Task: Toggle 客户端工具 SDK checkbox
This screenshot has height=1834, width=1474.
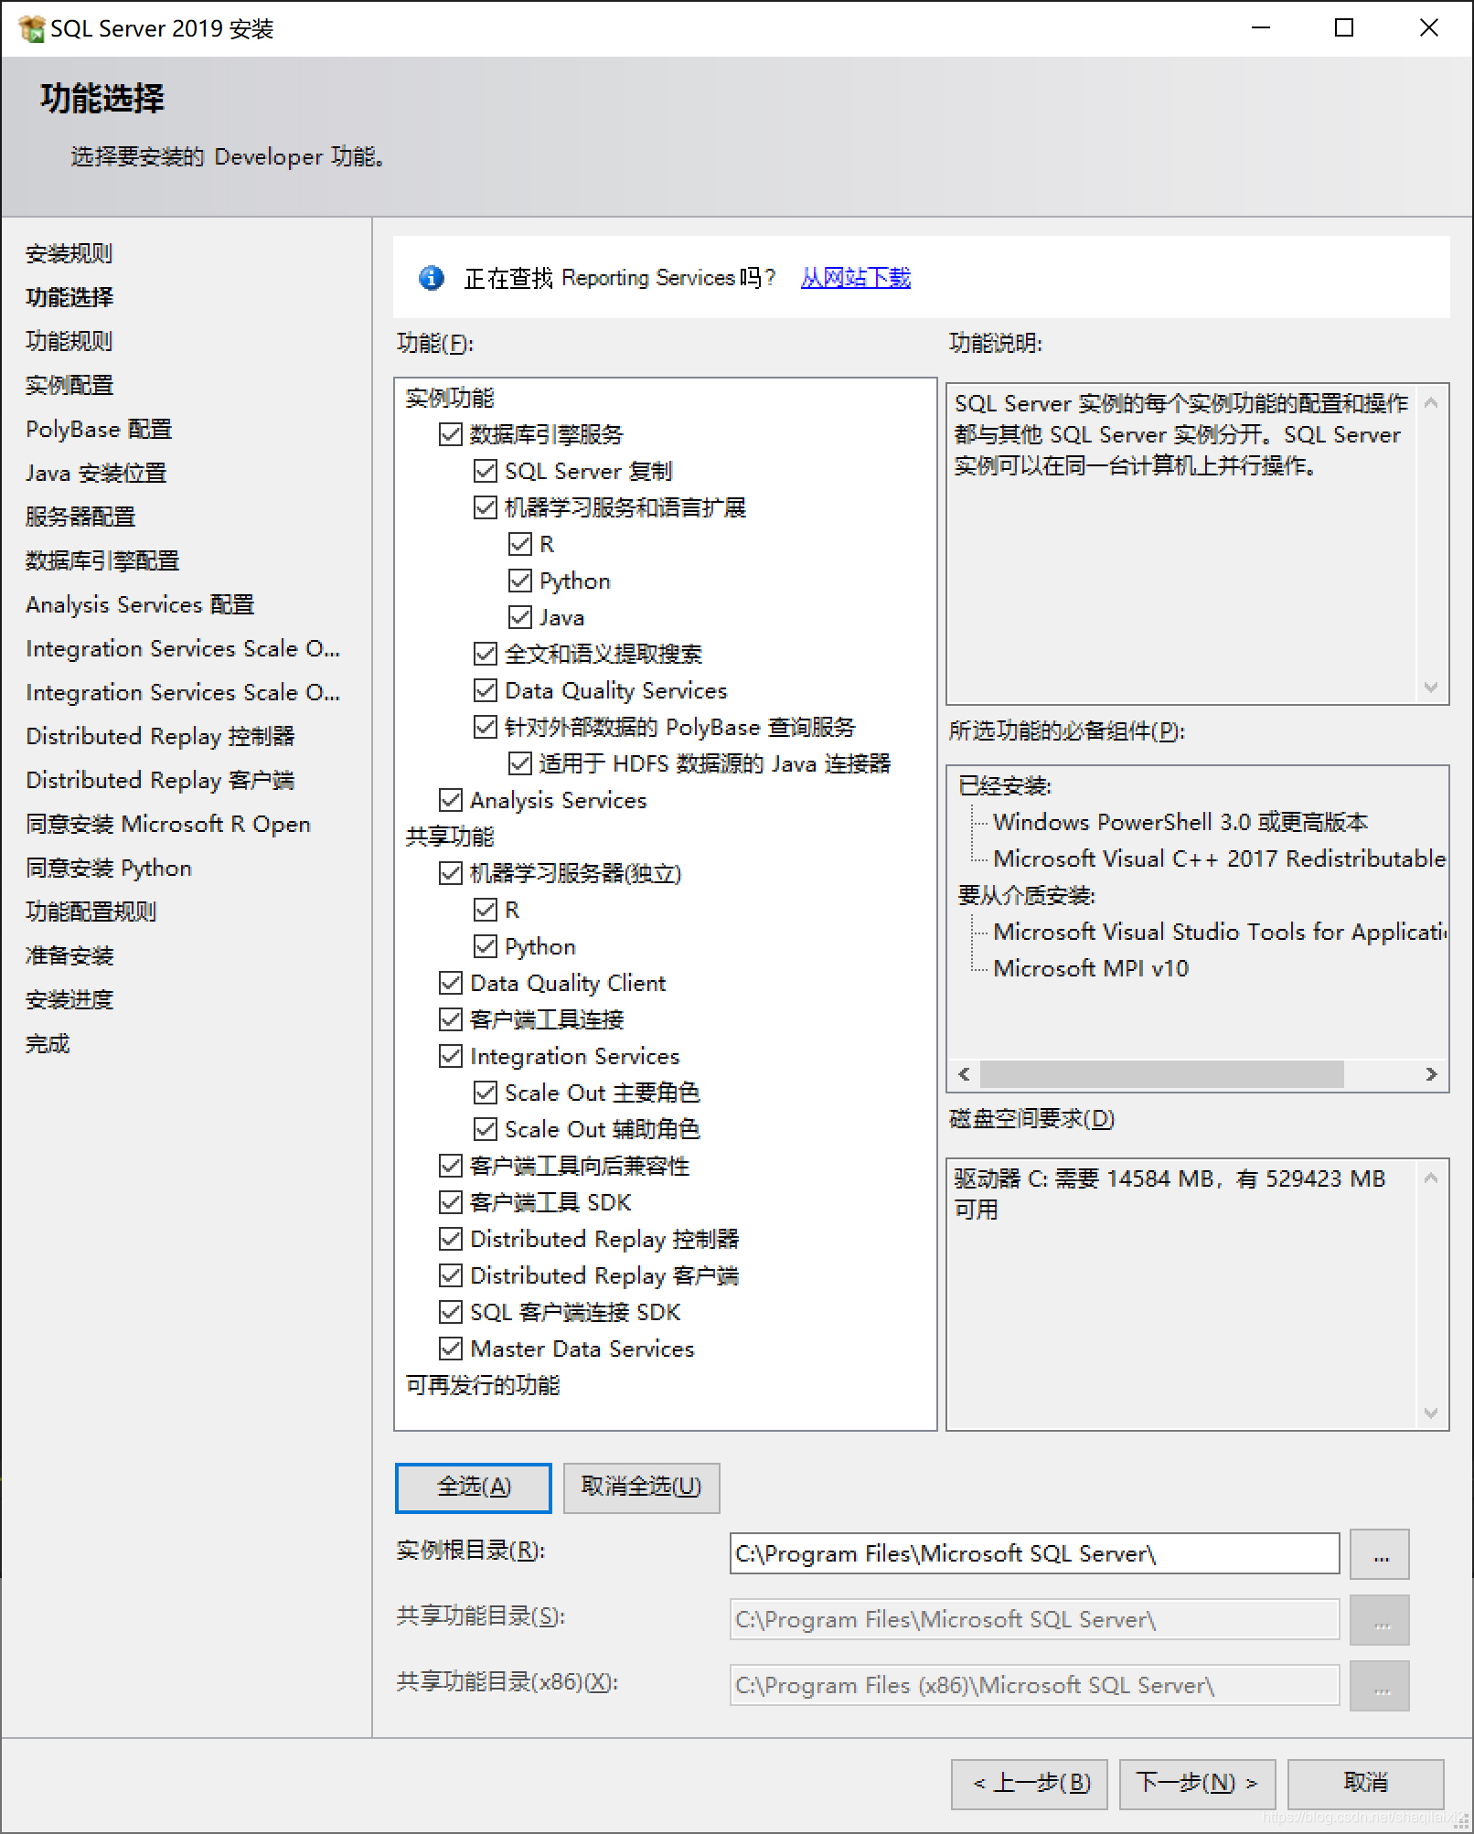Action: [451, 1202]
